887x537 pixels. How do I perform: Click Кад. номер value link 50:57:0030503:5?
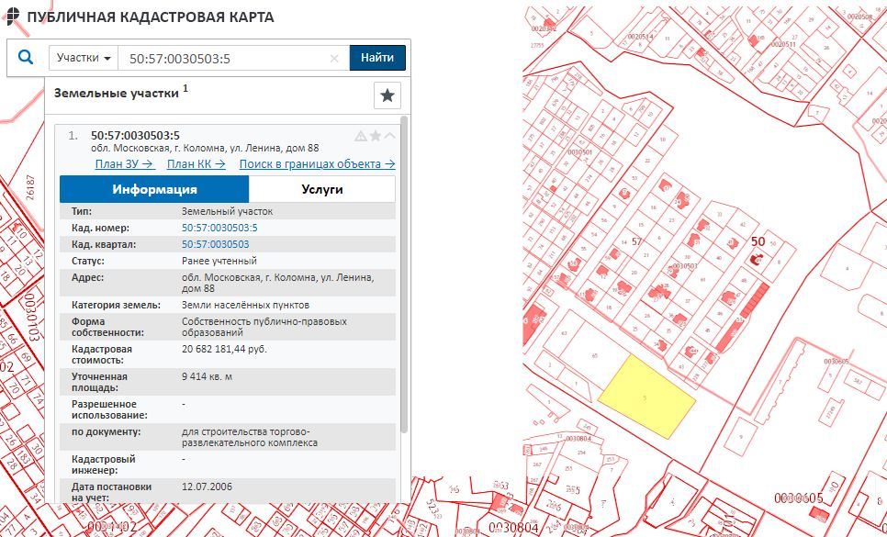219,228
